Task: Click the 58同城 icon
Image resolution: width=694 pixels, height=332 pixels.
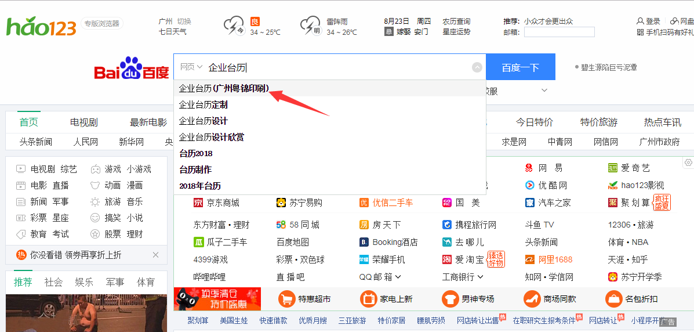Action: click(x=281, y=225)
